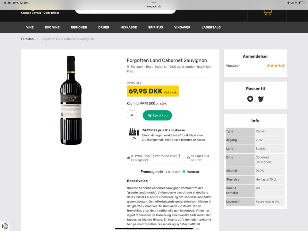Go back via Forsiden breadcrumb link

click(x=27, y=39)
